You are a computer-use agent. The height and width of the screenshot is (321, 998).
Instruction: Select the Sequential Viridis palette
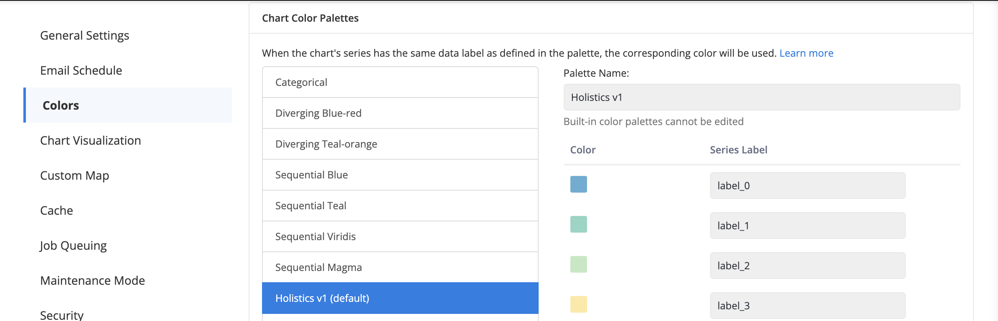click(400, 236)
